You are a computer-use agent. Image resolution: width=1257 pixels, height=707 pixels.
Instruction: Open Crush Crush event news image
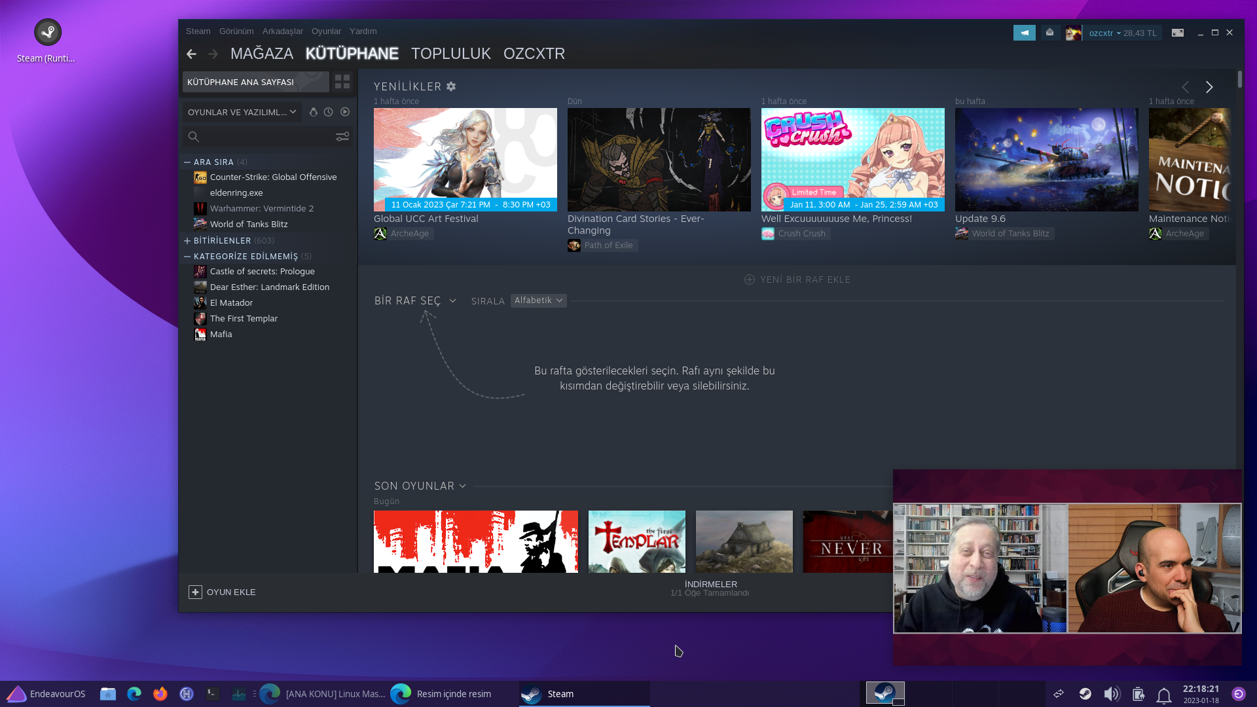853,160
